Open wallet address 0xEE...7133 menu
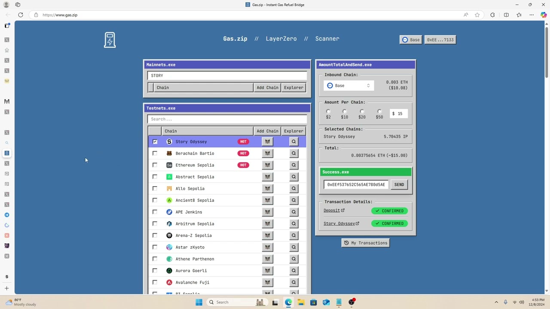Image resolution: width=550 pixels, height=309 pixels. pyautogui.click(x=440, y=40)
